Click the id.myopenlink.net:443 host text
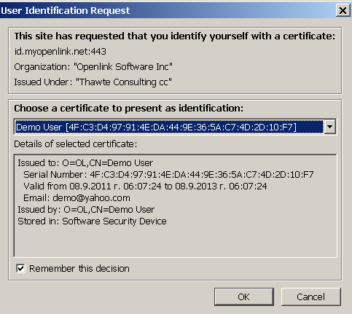The width and height of the screenshot is (352, 314). [60, 52]
